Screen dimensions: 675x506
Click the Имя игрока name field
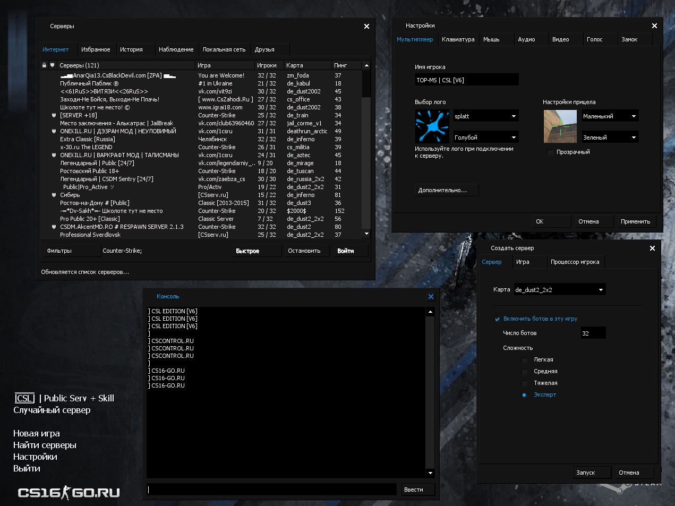click(466, 80)
